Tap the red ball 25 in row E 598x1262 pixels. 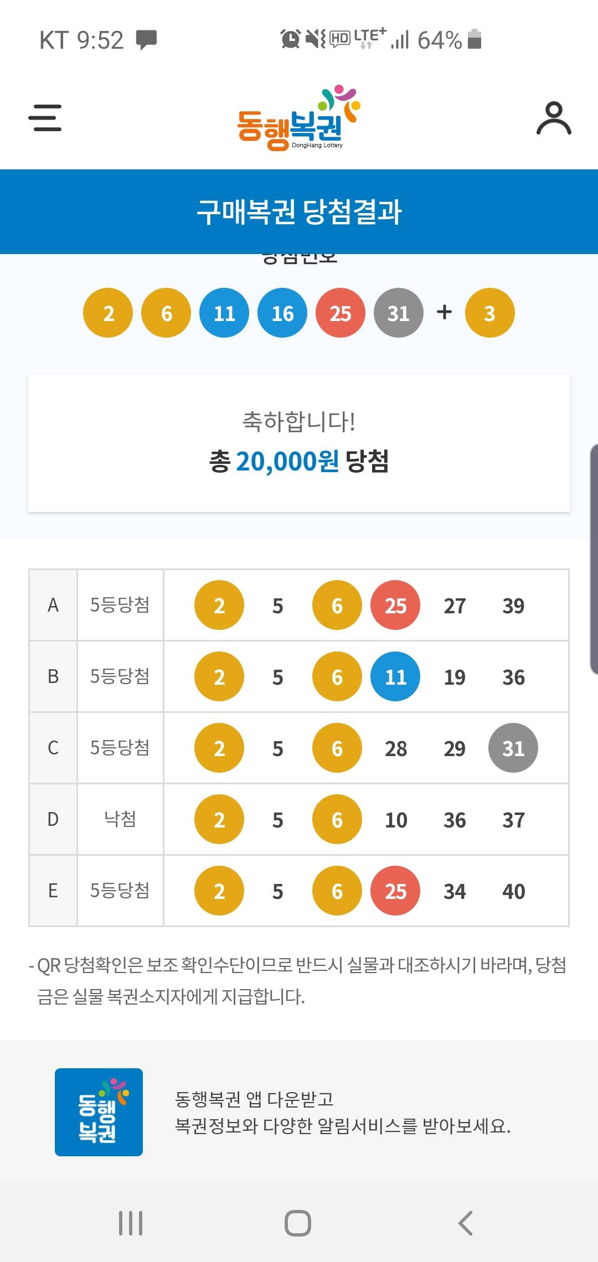tap(395, 891)
